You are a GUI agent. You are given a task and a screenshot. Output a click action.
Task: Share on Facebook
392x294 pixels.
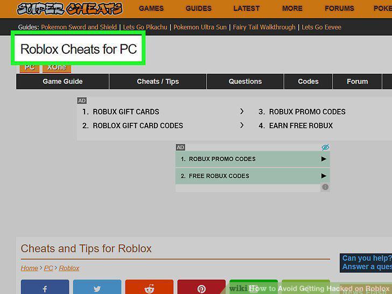pyautogui.click(x=45, y=287)
